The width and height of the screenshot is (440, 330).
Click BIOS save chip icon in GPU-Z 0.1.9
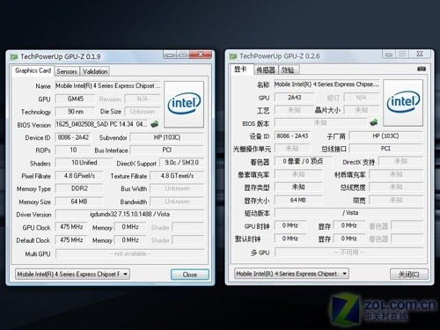(155, 124)
